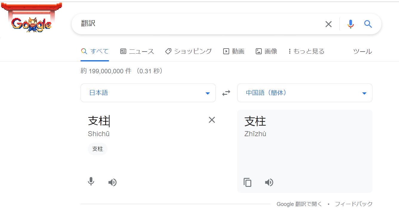Expand the もっと見る menu

tap(306, 51)
